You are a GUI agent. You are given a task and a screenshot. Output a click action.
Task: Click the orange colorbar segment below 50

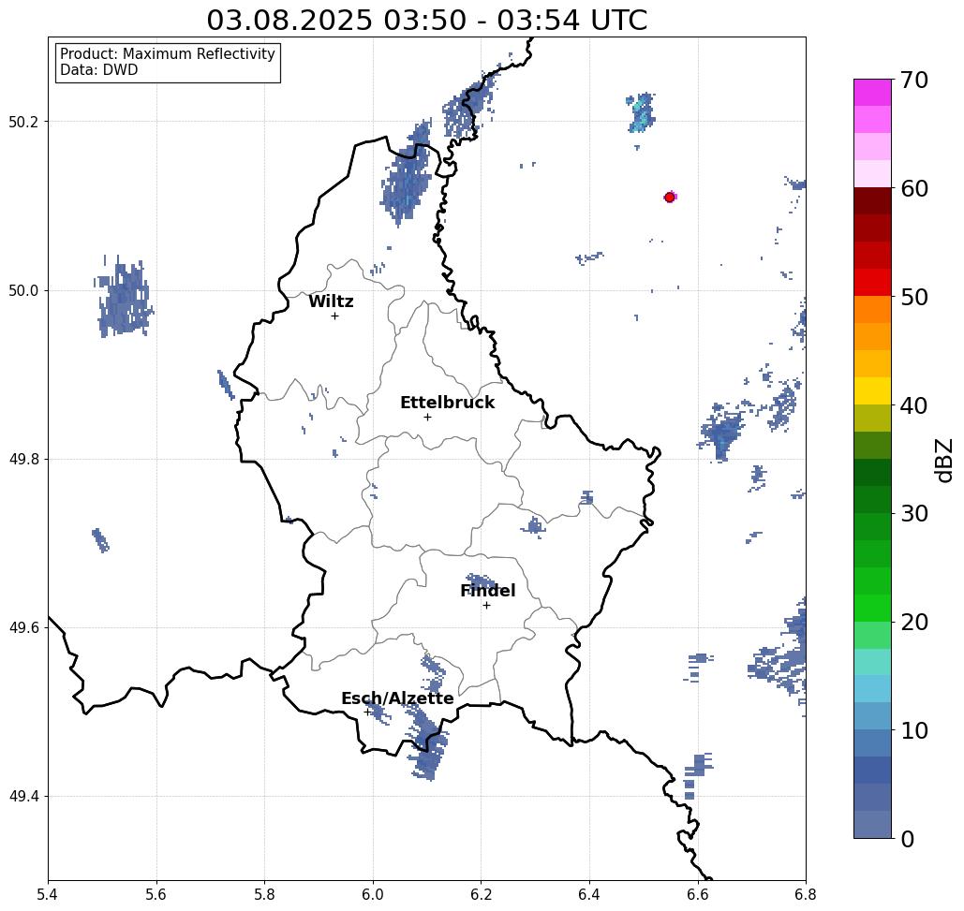coord(872,310)
